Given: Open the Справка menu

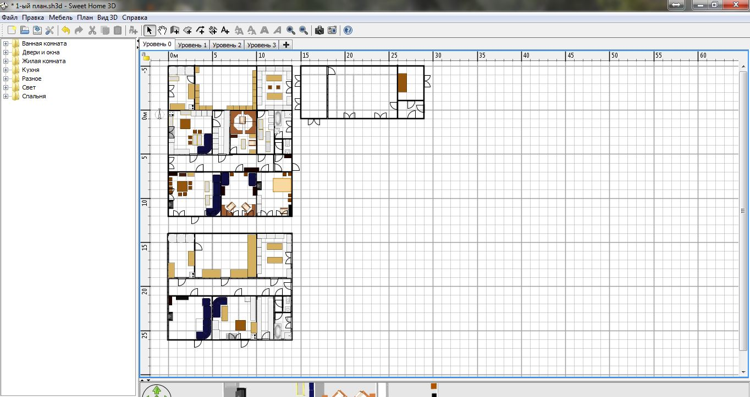Looking at the screenshot, I should pyautogui.click(x=135, y=18).
